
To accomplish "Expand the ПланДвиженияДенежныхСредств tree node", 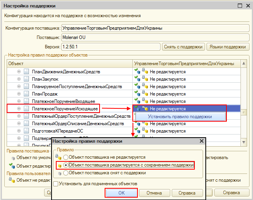I will (19, 71).
